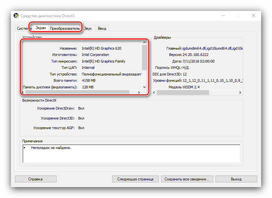The height and width of the screenshot is (198, 272).
Task: Click the Неполадок не найдено note
Action: pyautogui.click(x=51, y=148)
